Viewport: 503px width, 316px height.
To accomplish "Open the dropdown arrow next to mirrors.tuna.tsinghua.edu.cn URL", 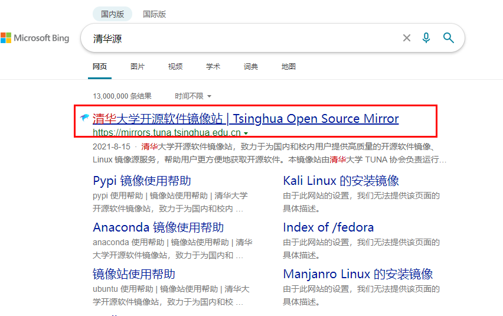I will tap(246, 133).
